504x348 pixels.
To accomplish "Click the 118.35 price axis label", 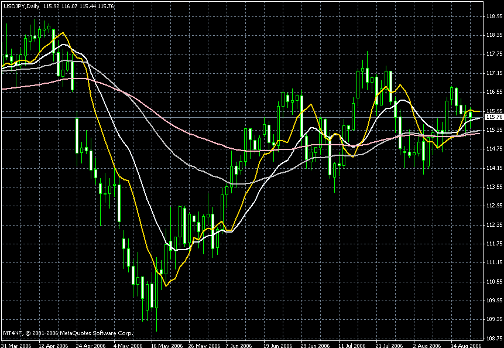I will tap(495, 35).
